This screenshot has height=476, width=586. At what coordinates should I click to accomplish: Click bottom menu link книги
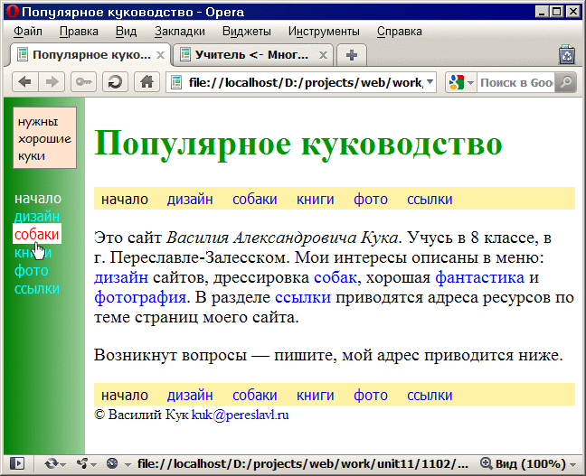point(315,395)
